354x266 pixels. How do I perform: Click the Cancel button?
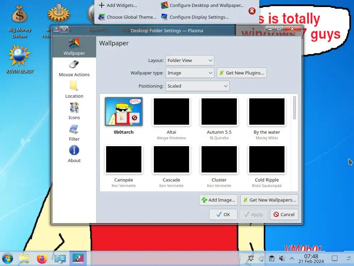click(284, 214)
